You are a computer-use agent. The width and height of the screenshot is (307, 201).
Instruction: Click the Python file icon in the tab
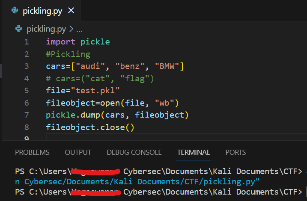pyautogui.click(x=15, y=10)
